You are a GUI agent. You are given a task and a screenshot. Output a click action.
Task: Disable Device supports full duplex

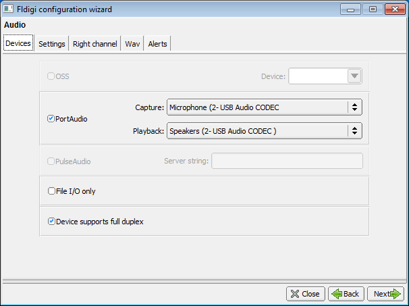(51, 222)
